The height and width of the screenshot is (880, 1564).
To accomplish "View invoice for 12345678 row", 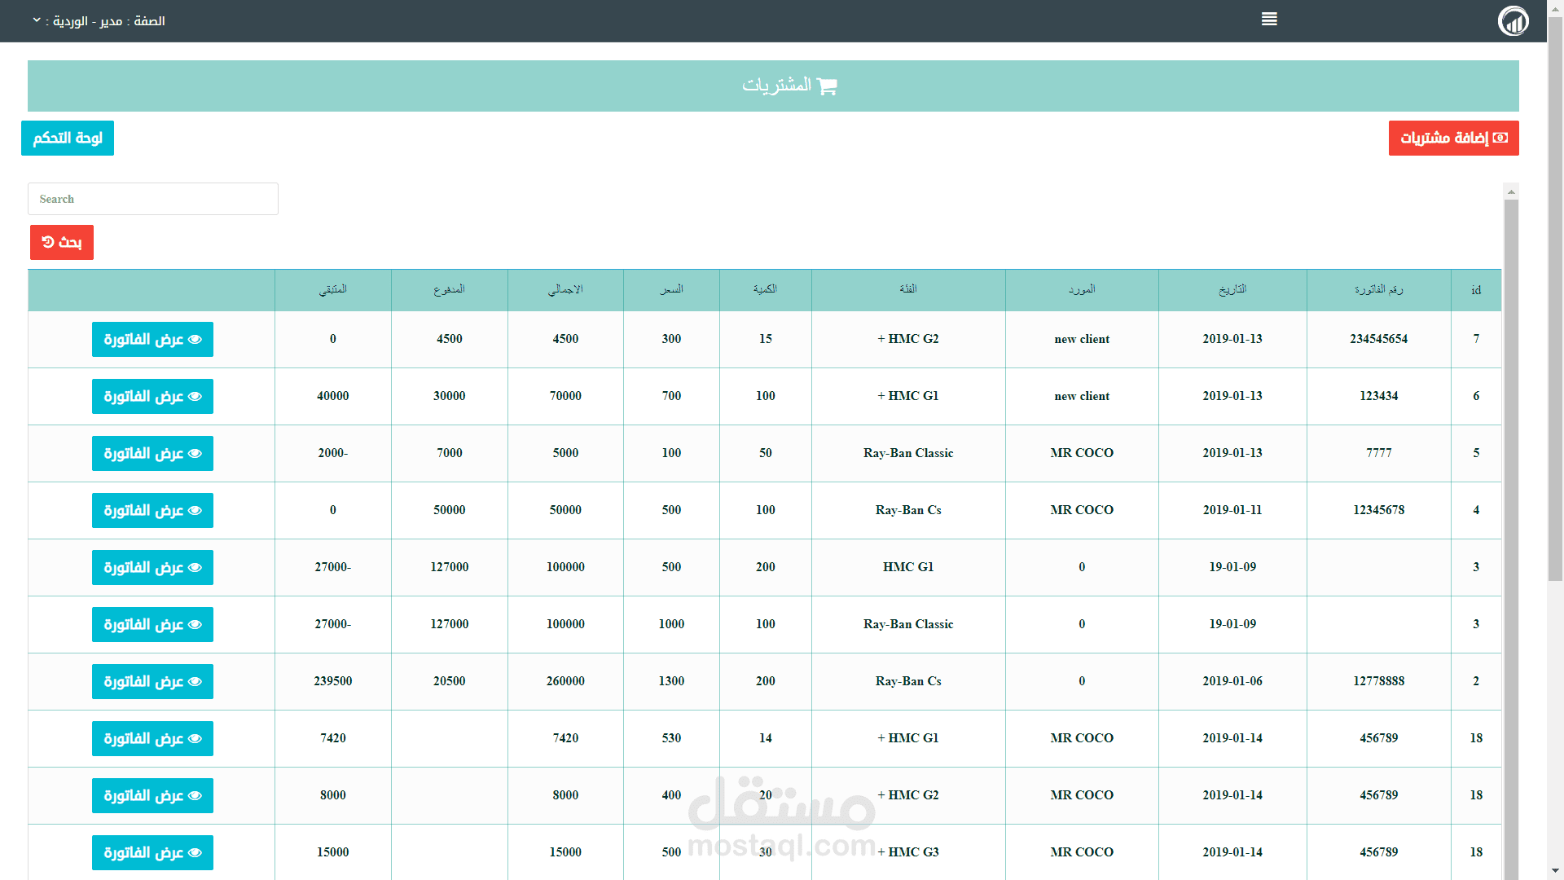I will pos(152,511).
